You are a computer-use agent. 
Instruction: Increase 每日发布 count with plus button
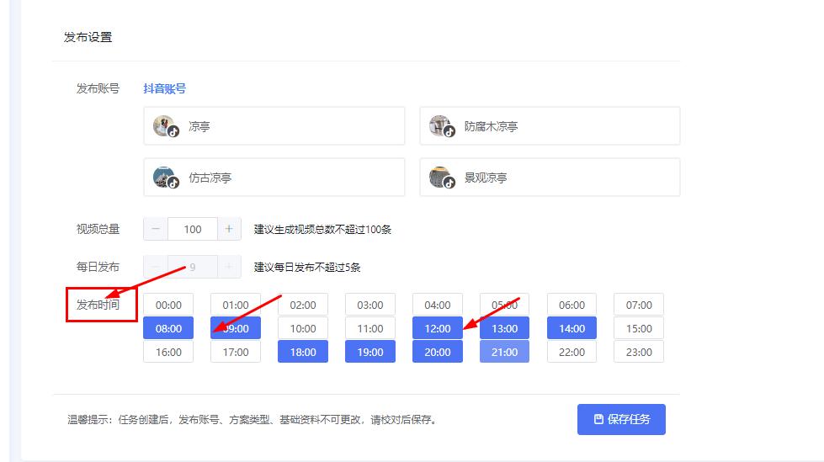pyautogui.click(x=229, y=267)
